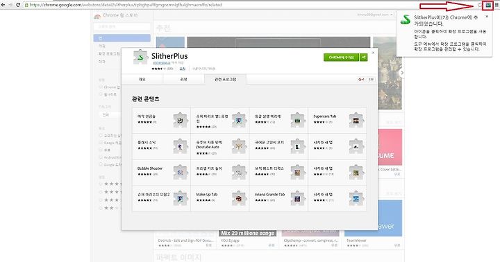This screenshot has height=262, width=500.
Task: Click the puzzle icon for 슈퍼 마리오의 모험2
Action: point(181,198)
